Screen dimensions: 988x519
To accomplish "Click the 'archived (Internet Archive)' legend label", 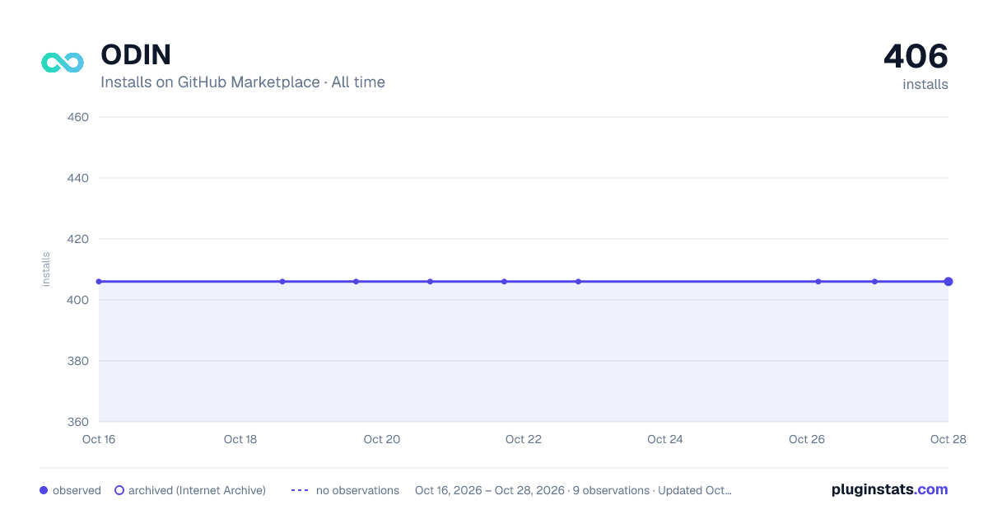I will (197, 490).
